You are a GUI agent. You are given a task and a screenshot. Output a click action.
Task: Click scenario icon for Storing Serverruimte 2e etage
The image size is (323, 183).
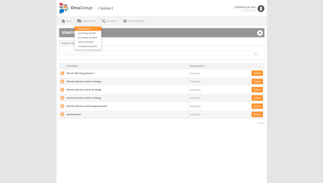[62, 90]
